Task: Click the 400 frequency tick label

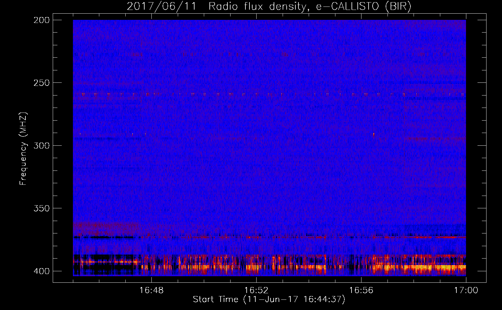Action: coord(41,271)
